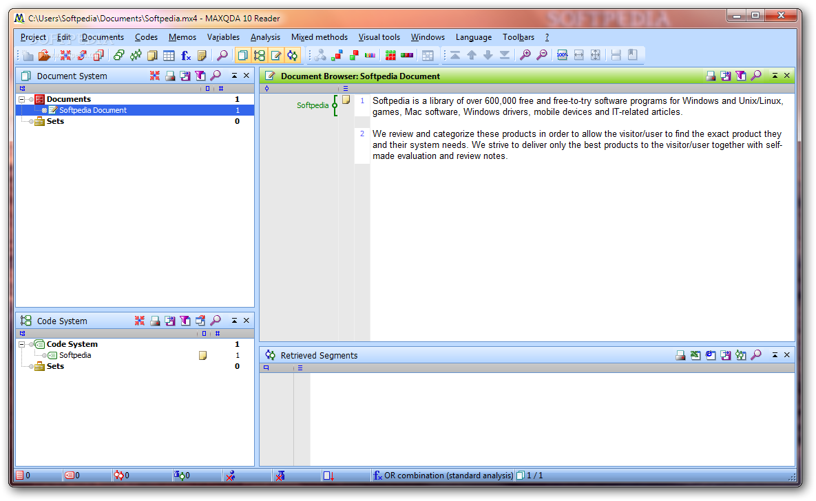
Task: Close the Document System panel
Action: click(x=247, y=76)
